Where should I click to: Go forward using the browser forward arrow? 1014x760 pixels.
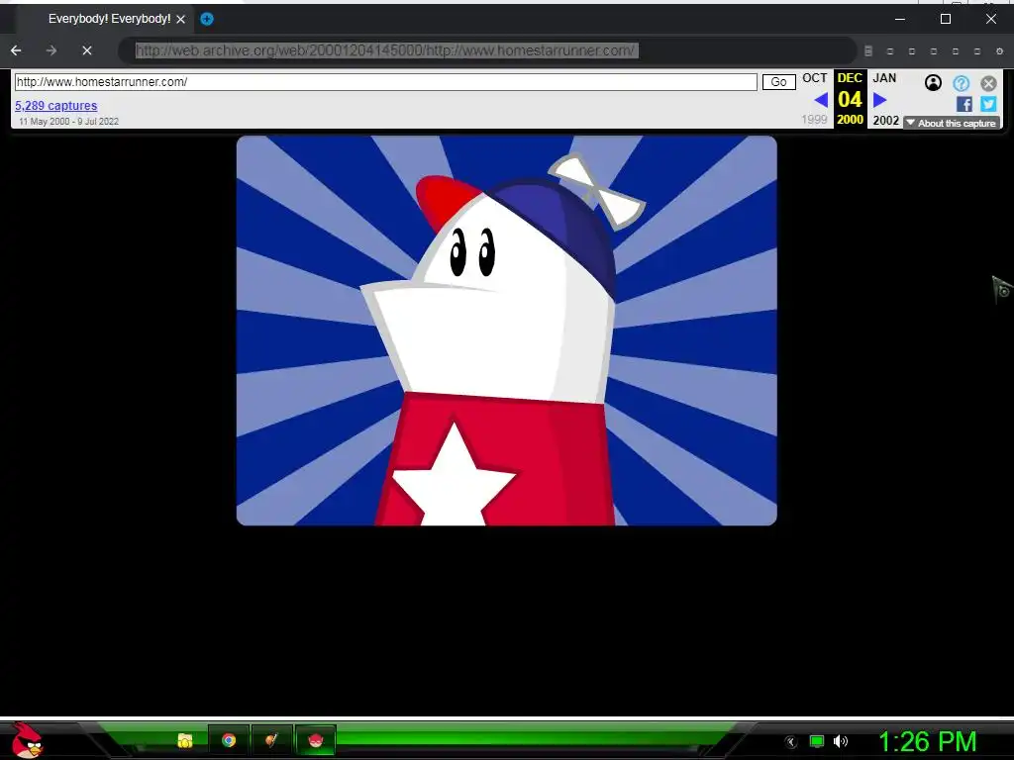pyautogui.click(x=51, y=50)
